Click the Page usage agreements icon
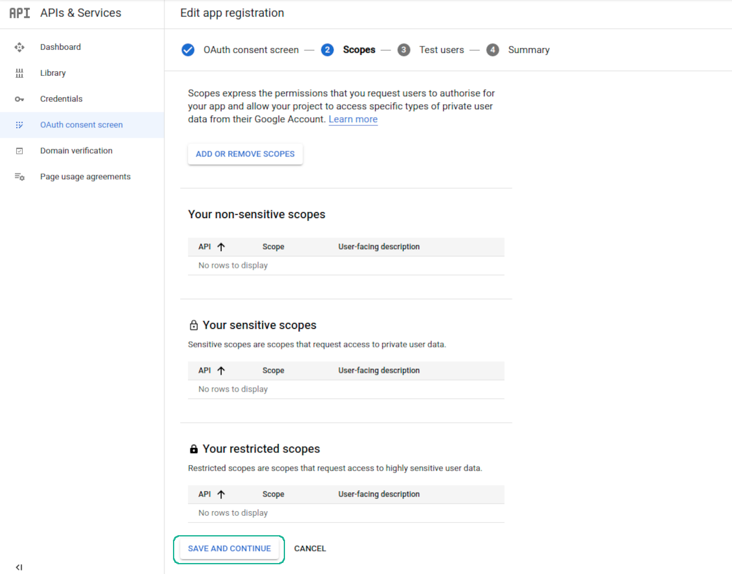 coord(19,177)
